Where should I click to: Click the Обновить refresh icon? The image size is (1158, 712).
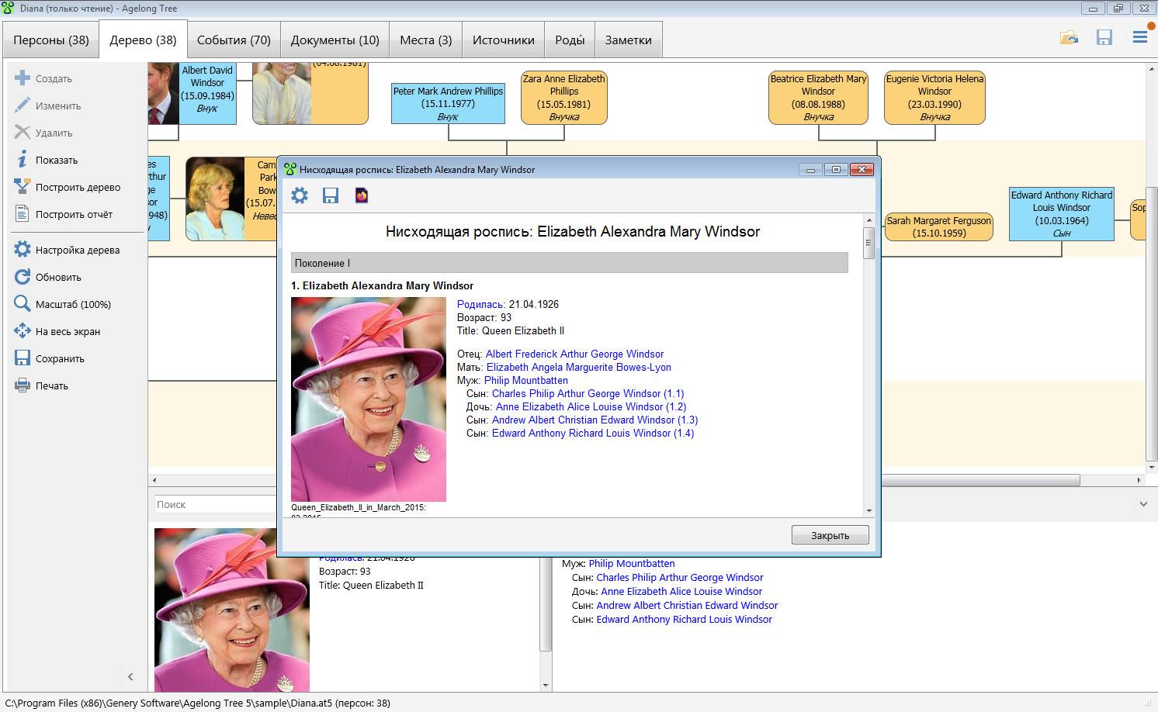[23, 277]
